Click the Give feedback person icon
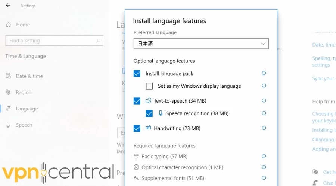 (315, 183)
